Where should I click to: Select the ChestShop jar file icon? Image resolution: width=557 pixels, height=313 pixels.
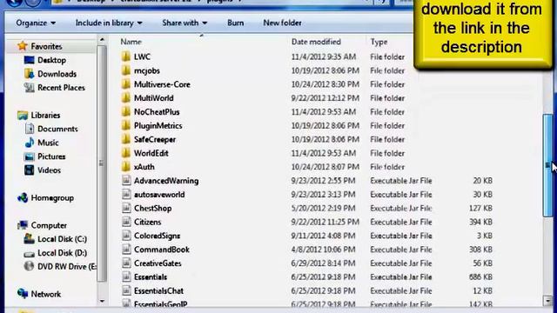pyautogui.click(x=126, y=208)
